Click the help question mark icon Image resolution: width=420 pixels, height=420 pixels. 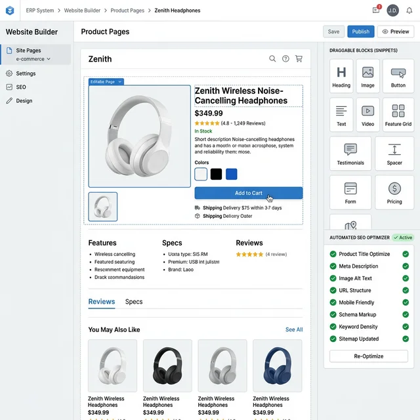coord(285,58)
